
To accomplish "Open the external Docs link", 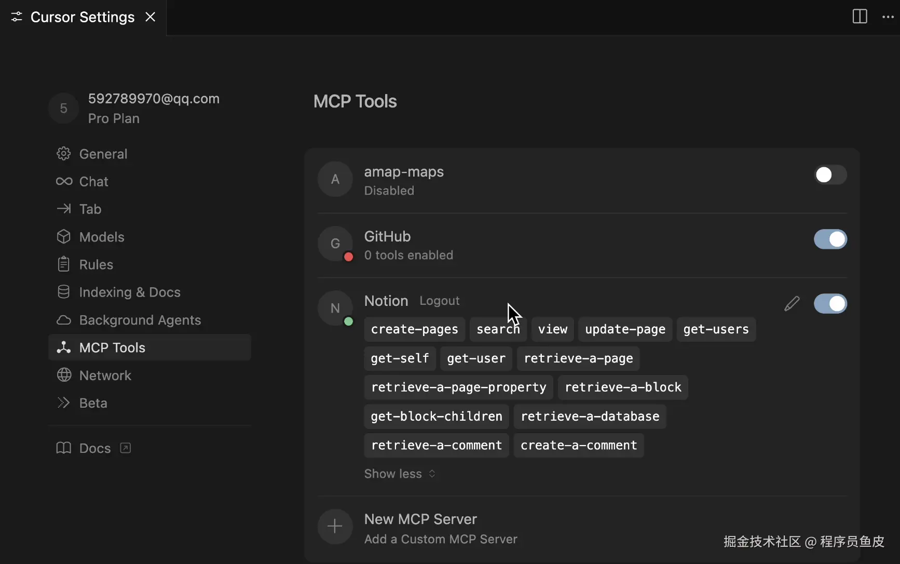I will [94, 448].
